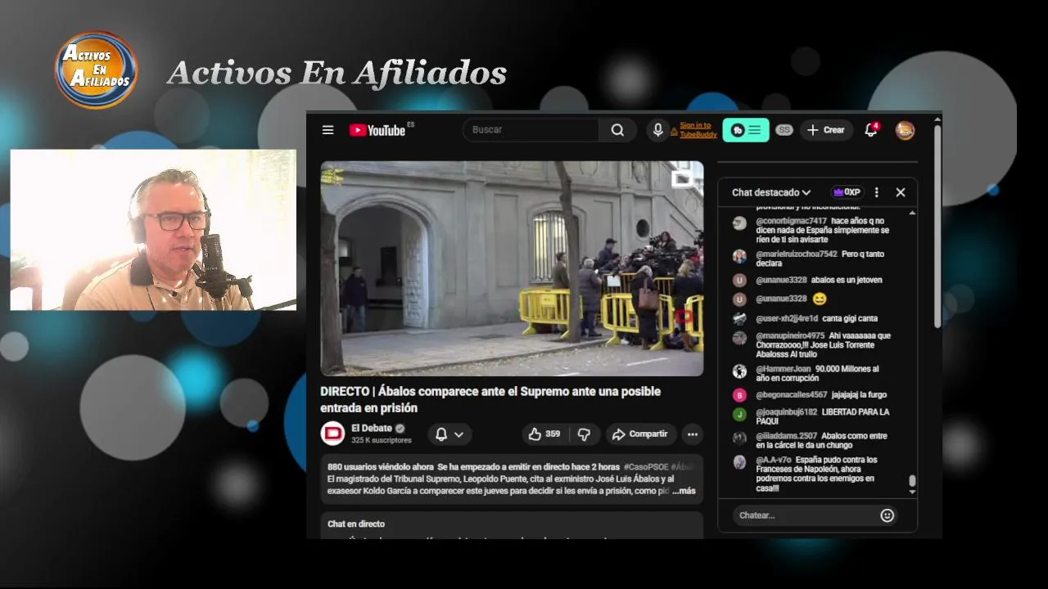
Task: Go to the YouTube home logo
Action: (x=377, y=130)
